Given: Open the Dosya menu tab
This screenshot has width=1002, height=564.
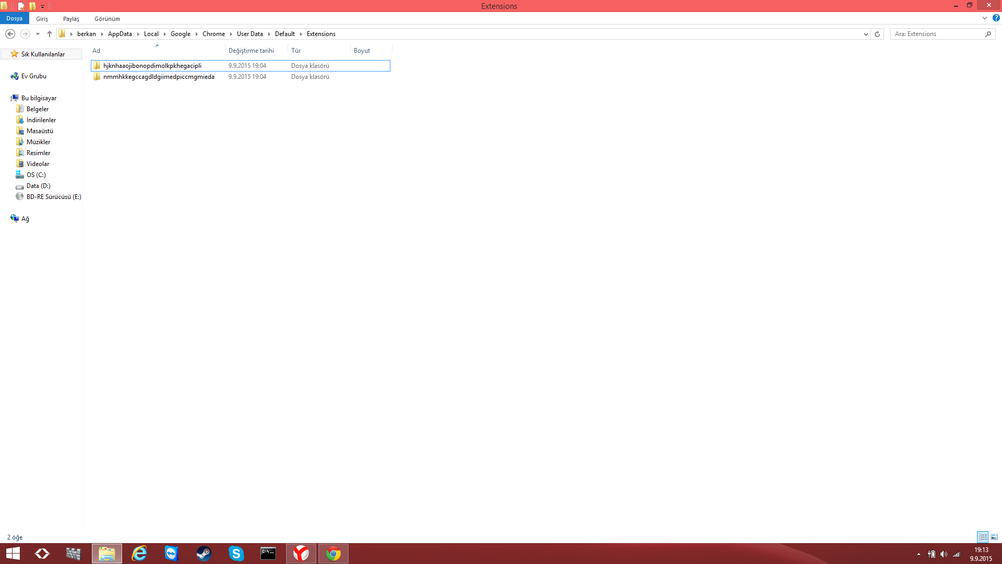Looking at the screenshot, I should [15, 18].
